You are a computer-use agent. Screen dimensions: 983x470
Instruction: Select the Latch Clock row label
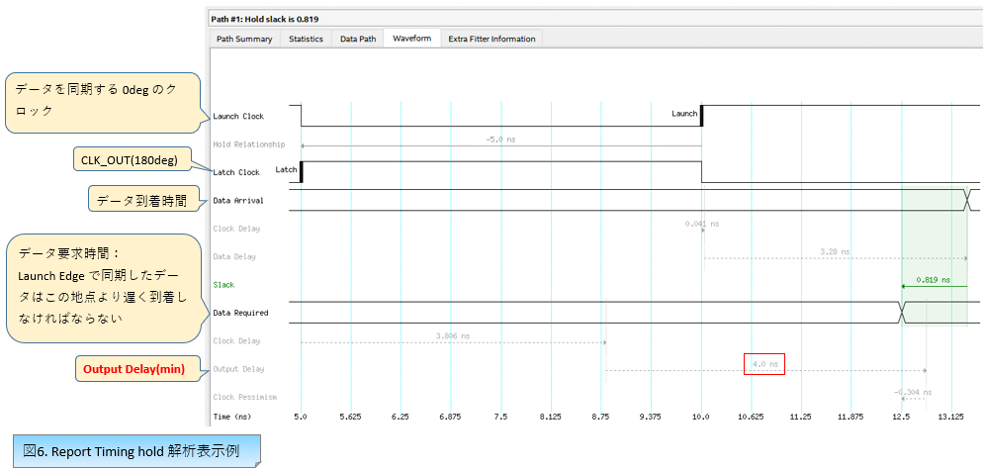236,172
